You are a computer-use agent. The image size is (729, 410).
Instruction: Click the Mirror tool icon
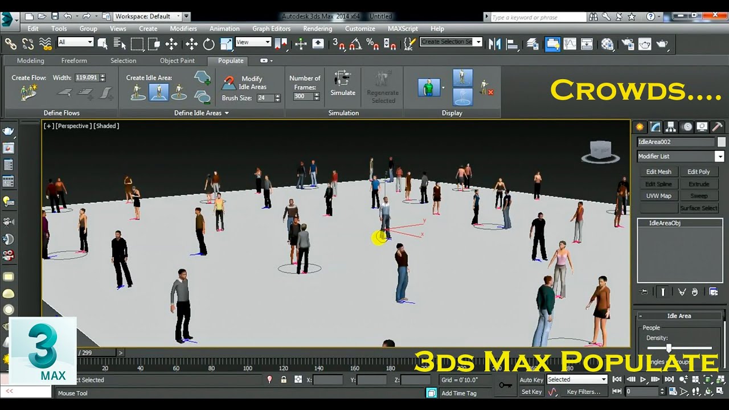[x=495, y=43]
